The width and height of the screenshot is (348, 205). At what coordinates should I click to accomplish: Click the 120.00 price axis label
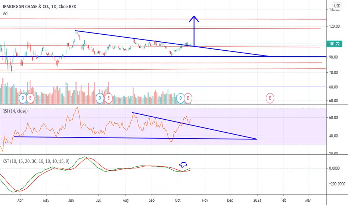(335, 26)
